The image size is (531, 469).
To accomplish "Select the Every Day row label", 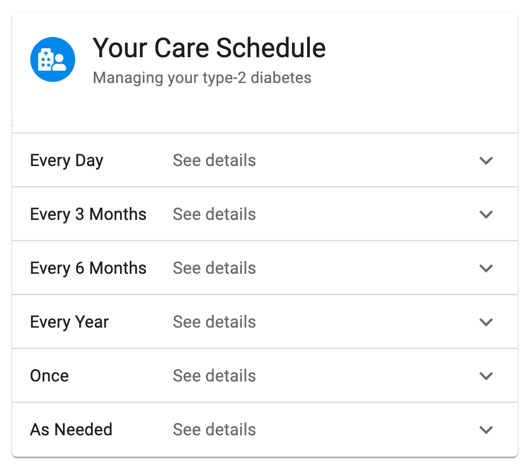I will click(67, 161).
